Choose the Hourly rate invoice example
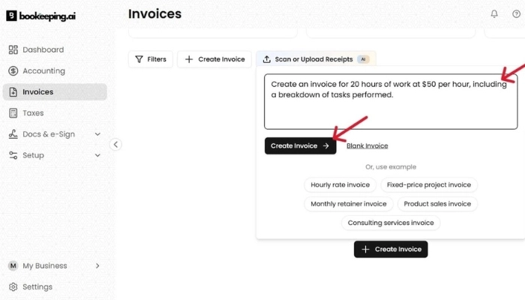This screenshot has height=300, width=525. pos(340,184)
